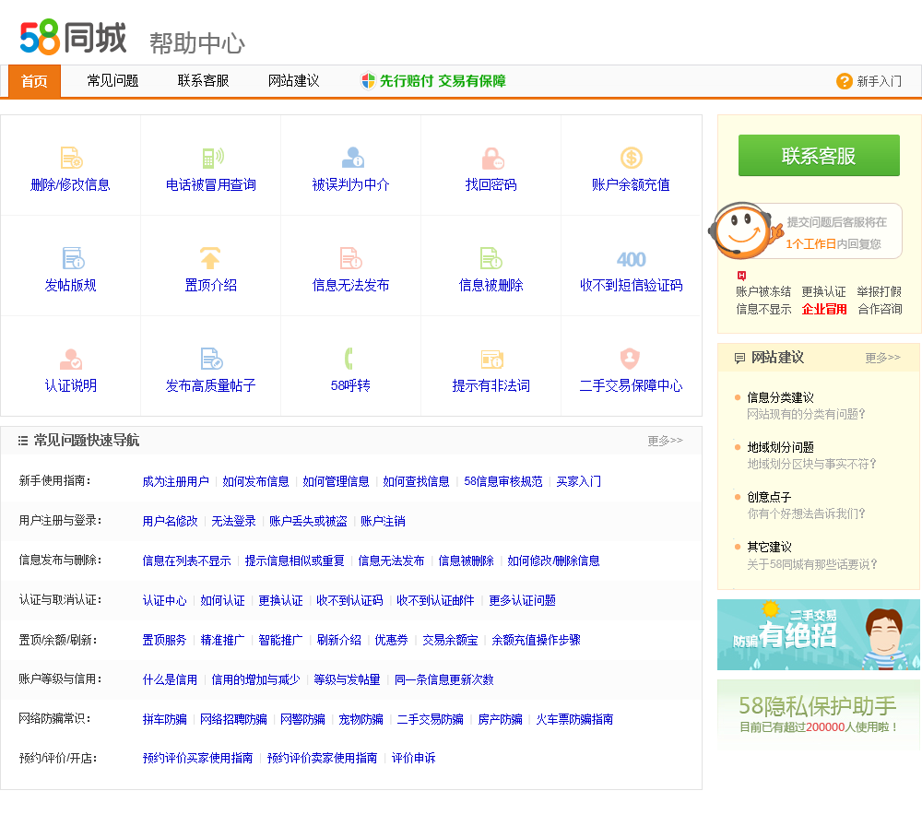The height and width of the screenshot is (838, 922).
Task: Click the 地域划分问题 suggestion
Action: pyautogui.click(x=780, y=447)
